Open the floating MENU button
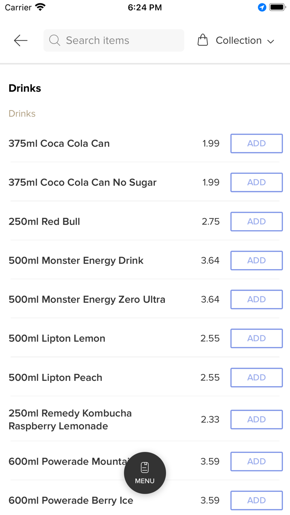This screenshot has height=515, width=290. pyautogui.click(x=145, y=472)
